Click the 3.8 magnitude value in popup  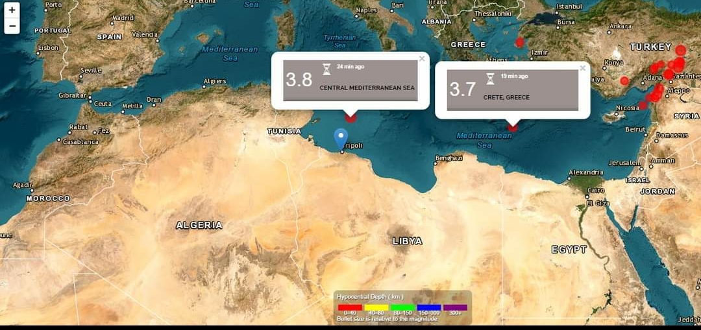pos(299,80)
